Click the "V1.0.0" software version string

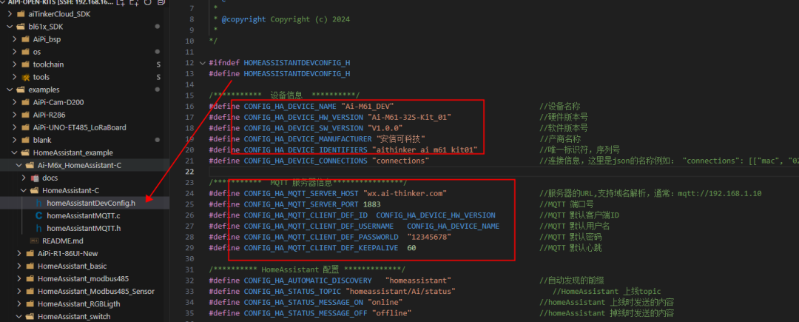pyautogui.click(x=385, y=127)
